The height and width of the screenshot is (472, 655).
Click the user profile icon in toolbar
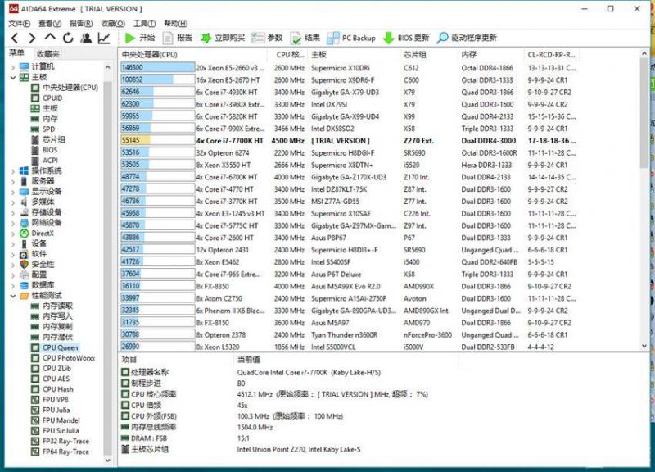point(86,38)
